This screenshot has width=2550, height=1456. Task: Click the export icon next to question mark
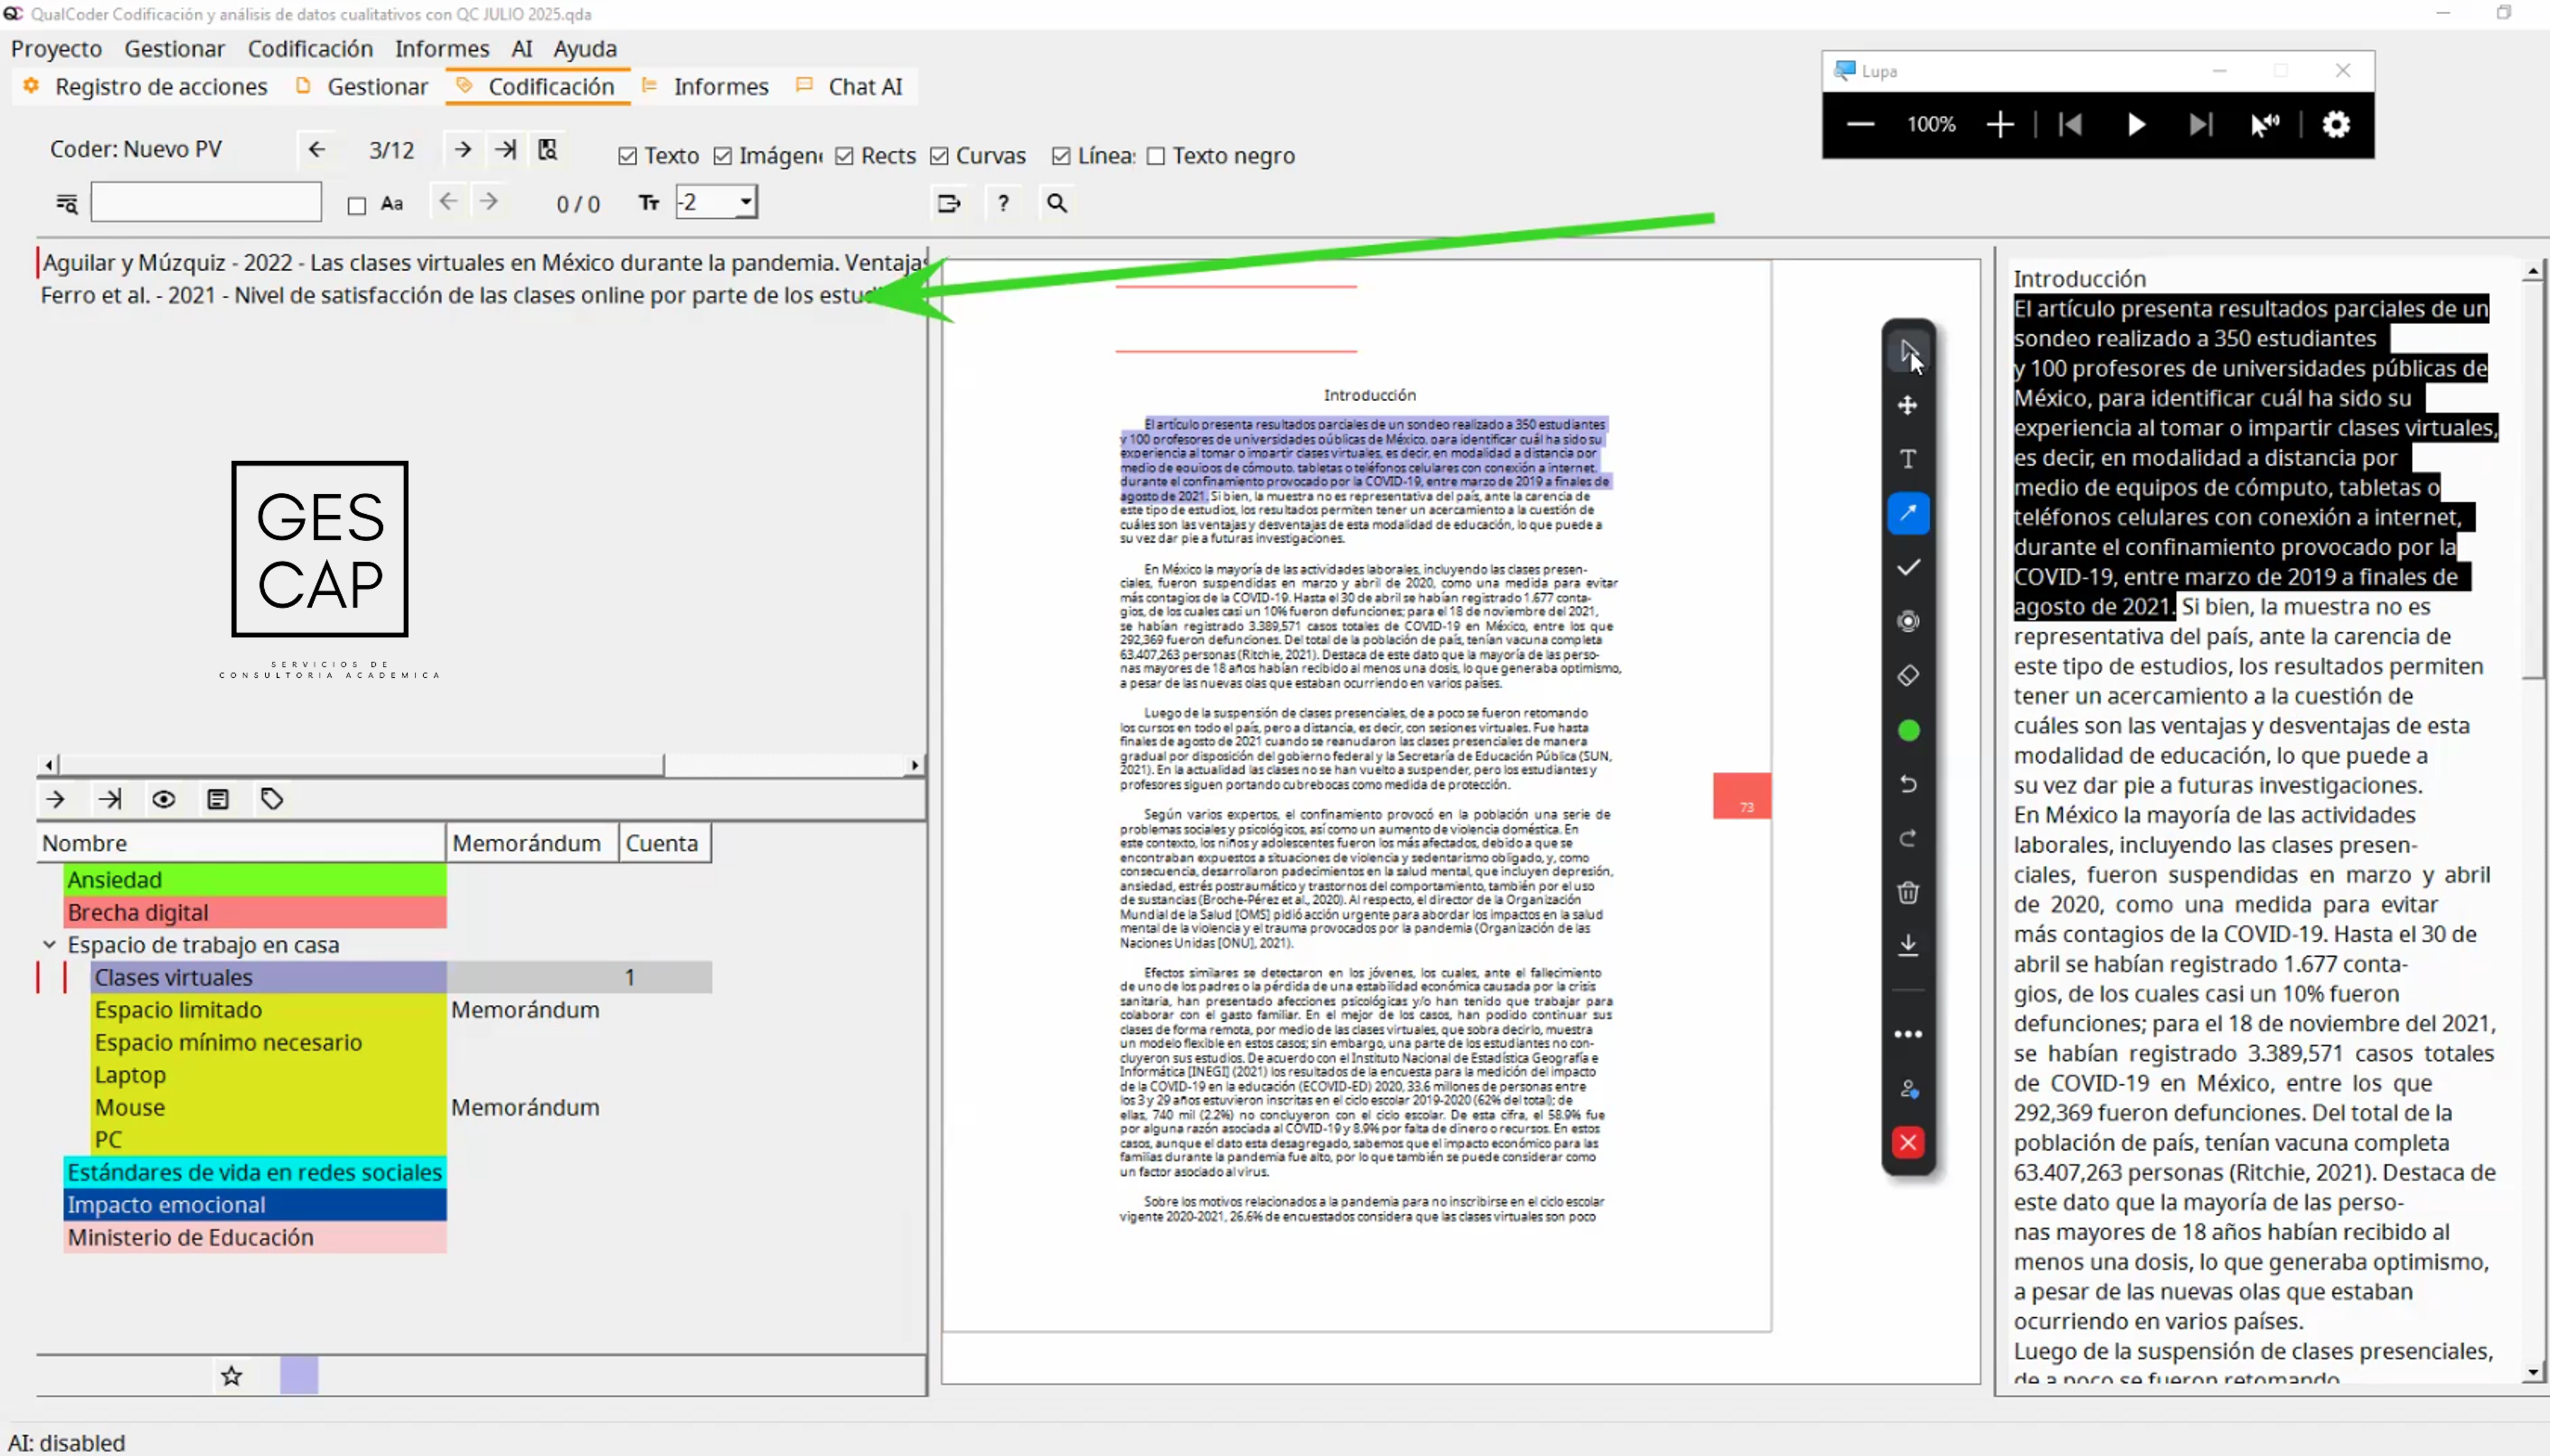click(x=949, y=204)
